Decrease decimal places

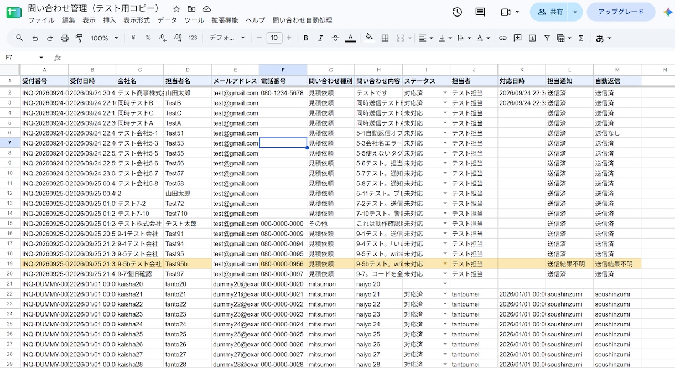[163, 38]
